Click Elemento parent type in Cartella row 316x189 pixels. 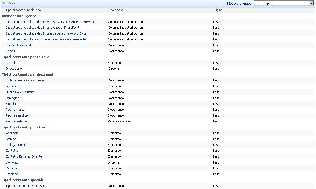click(x=114, y=63)
